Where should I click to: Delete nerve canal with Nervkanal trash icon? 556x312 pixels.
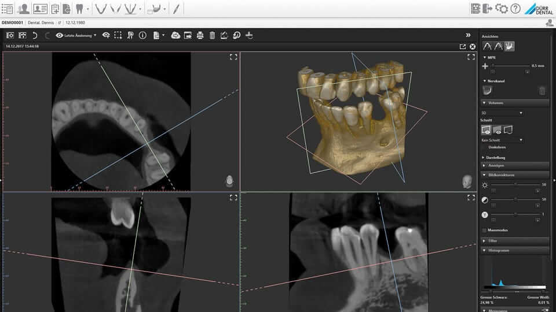[x=542, y=91]
